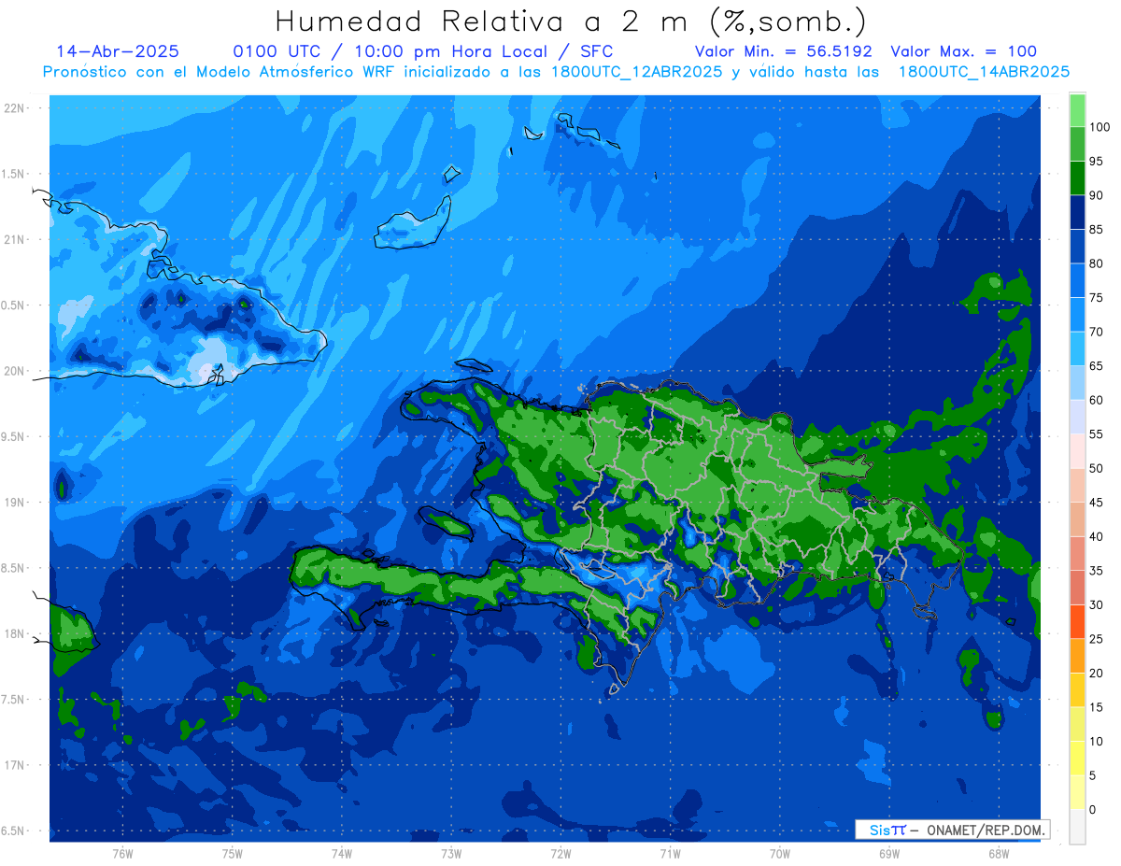Screen dimensions: 1121x866
Task: Click the latitude label "21N"
Action: pyautogui.click(x=14, y=239)
